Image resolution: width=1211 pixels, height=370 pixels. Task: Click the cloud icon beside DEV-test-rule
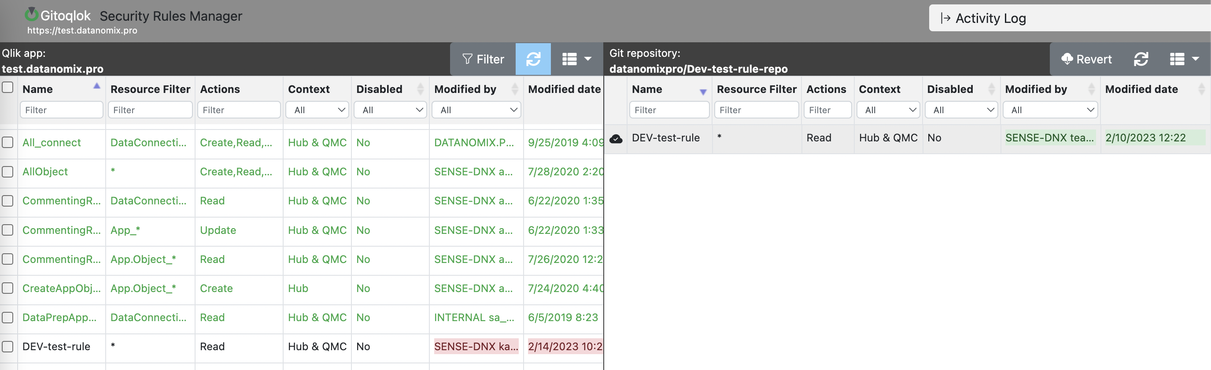[615, 138]
